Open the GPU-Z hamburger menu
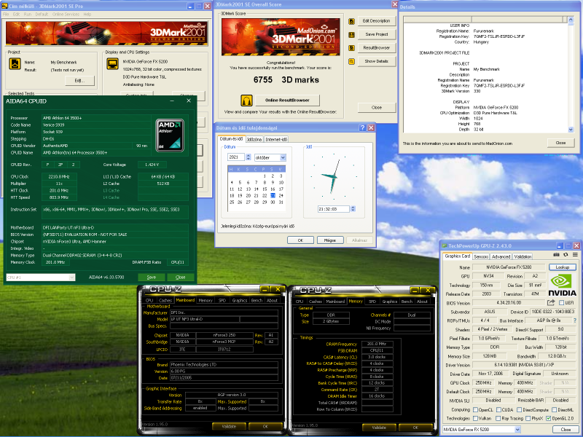Screen dimensions: 583x437 point(575,255)
